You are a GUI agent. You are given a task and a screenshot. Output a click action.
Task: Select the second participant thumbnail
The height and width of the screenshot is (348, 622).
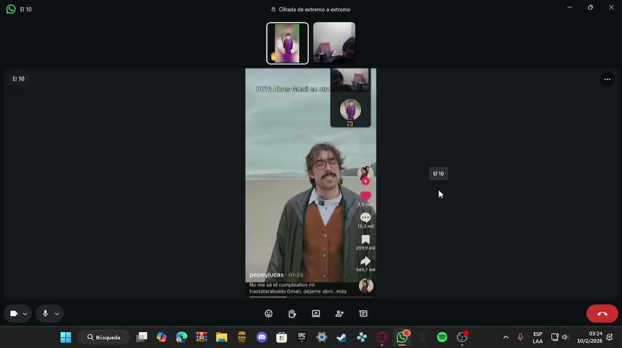pyautogui.click(x=334, y=43)
